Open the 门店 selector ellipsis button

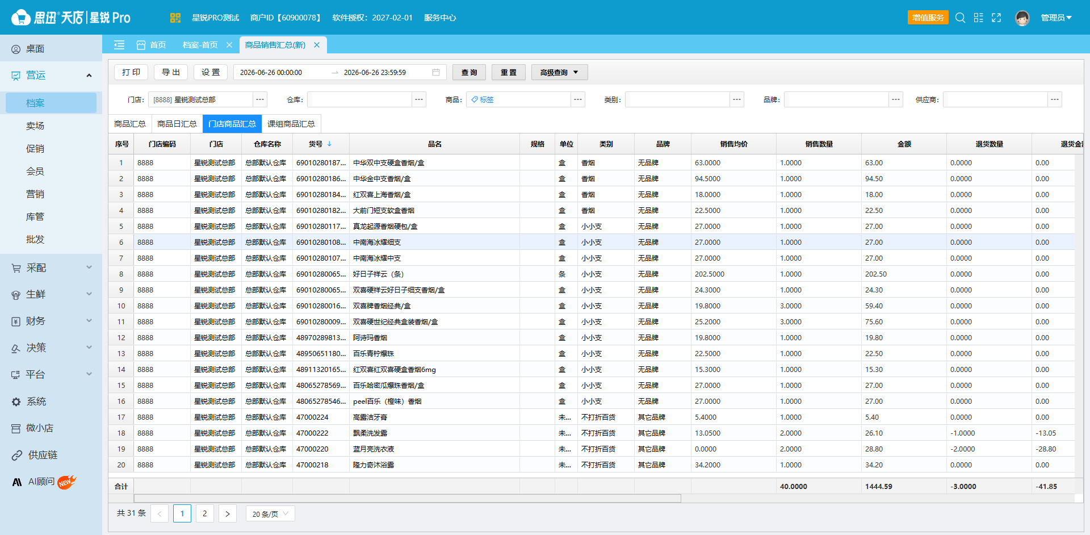260,99
